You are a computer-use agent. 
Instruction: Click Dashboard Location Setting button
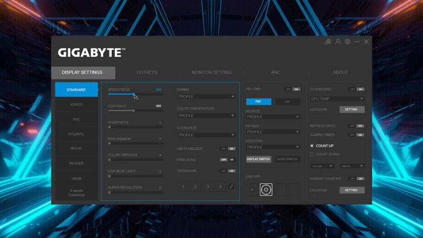[x=352, y=109]
